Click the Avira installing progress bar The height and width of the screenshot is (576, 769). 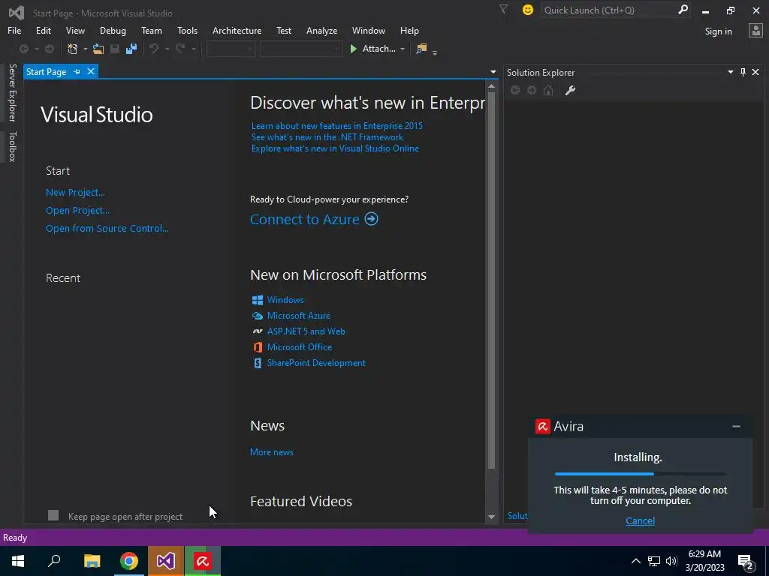[640, 474]
